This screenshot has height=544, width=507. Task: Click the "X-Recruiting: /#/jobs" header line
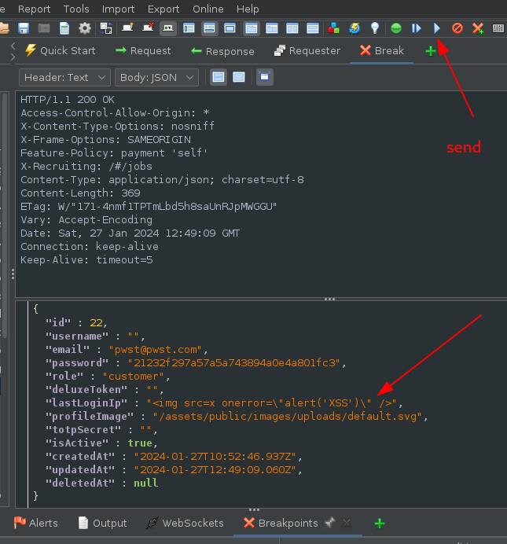pyautogui.click(x=86, y=166)
